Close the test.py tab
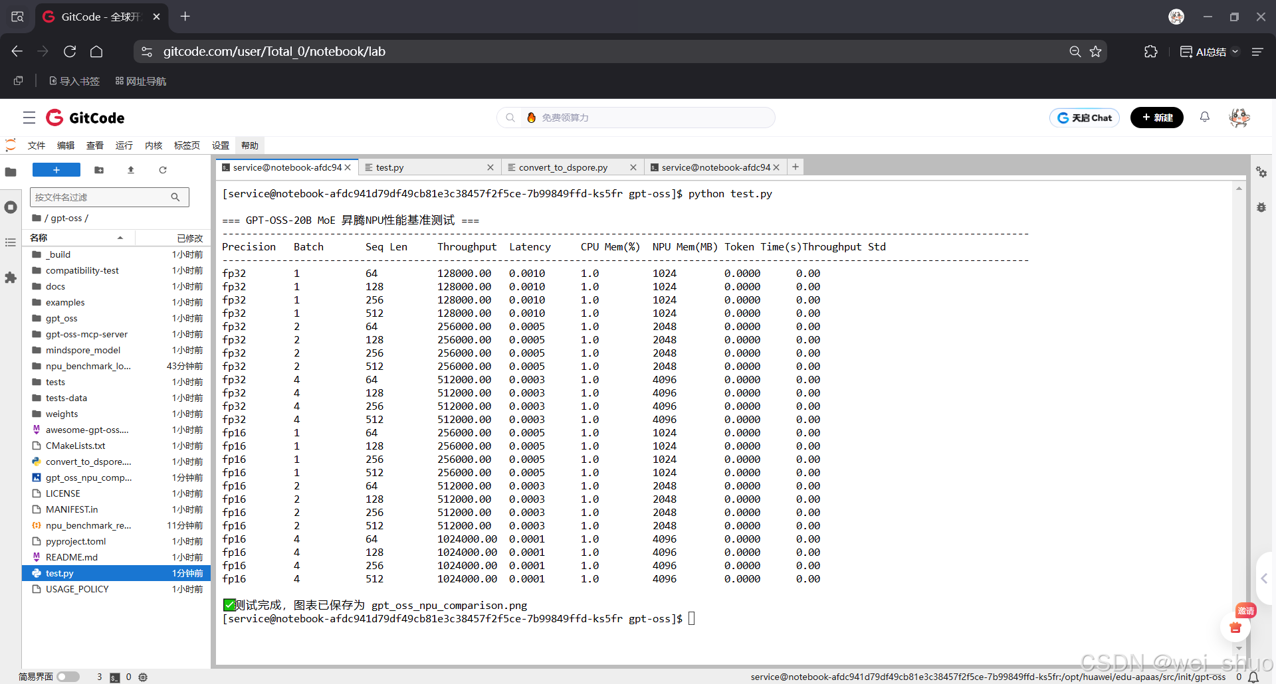Screen dimensions: 1276x684 tap(490, 167)
